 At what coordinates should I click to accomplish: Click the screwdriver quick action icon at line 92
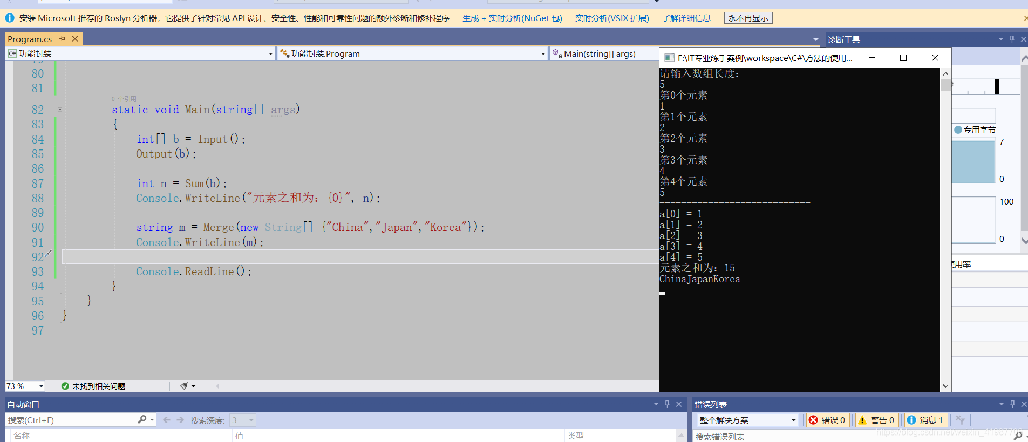pyautogui.click(x=48, y=253)
